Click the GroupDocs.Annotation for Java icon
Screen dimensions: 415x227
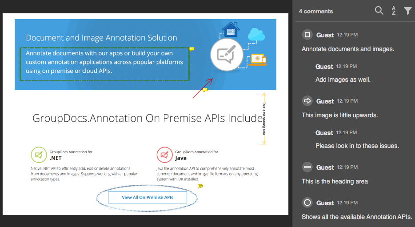(x=164, y=155)
